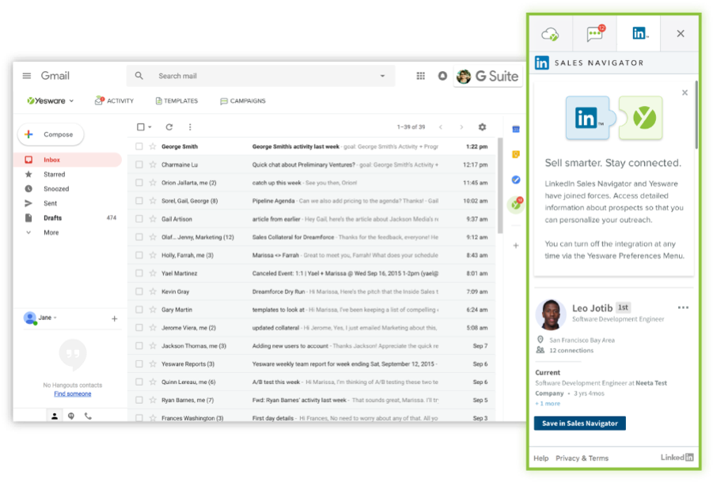Expand search options dropdown arrow
713x482 pixels.
point(382,76)
